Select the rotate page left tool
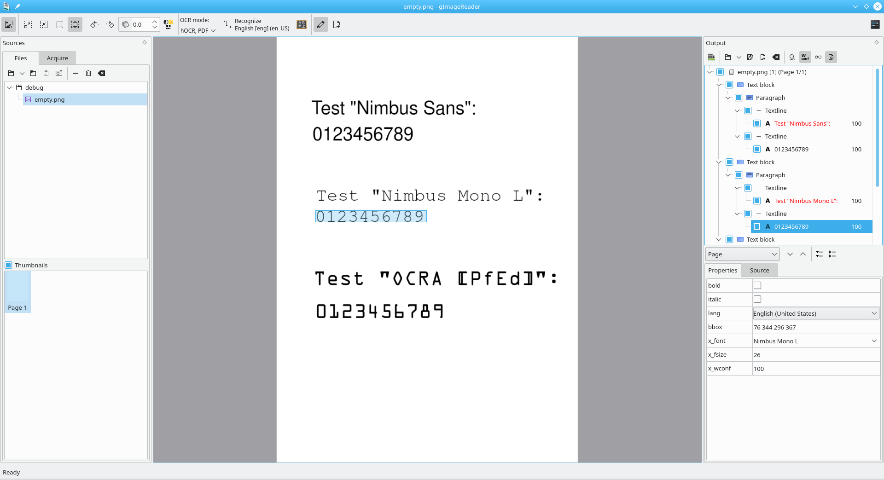The width and height of the screenshot is (884, 480). tap(94, 24)
